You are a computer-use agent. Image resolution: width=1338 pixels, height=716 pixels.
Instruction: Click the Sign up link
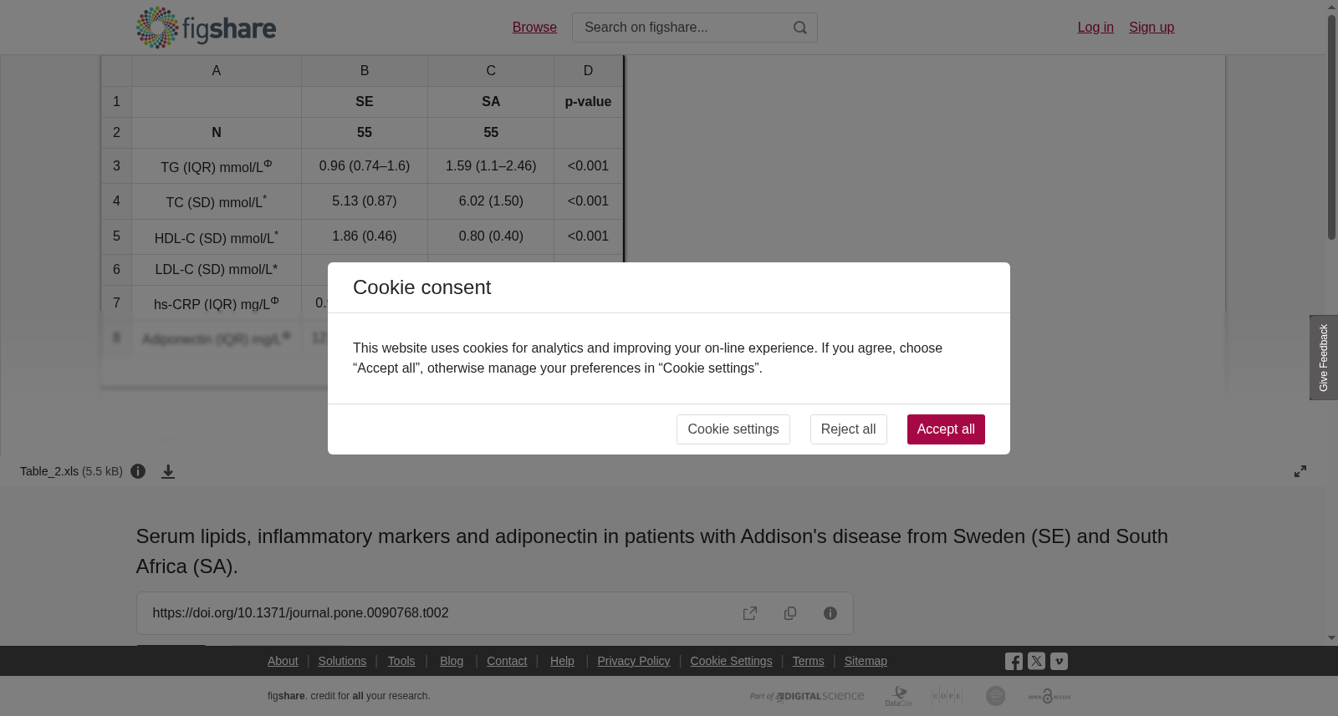(x=1152, y=28)
